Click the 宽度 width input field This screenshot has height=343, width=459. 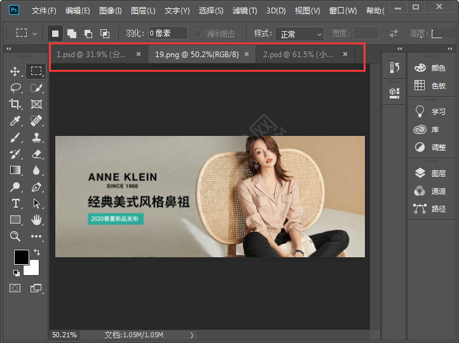(366, 33)
